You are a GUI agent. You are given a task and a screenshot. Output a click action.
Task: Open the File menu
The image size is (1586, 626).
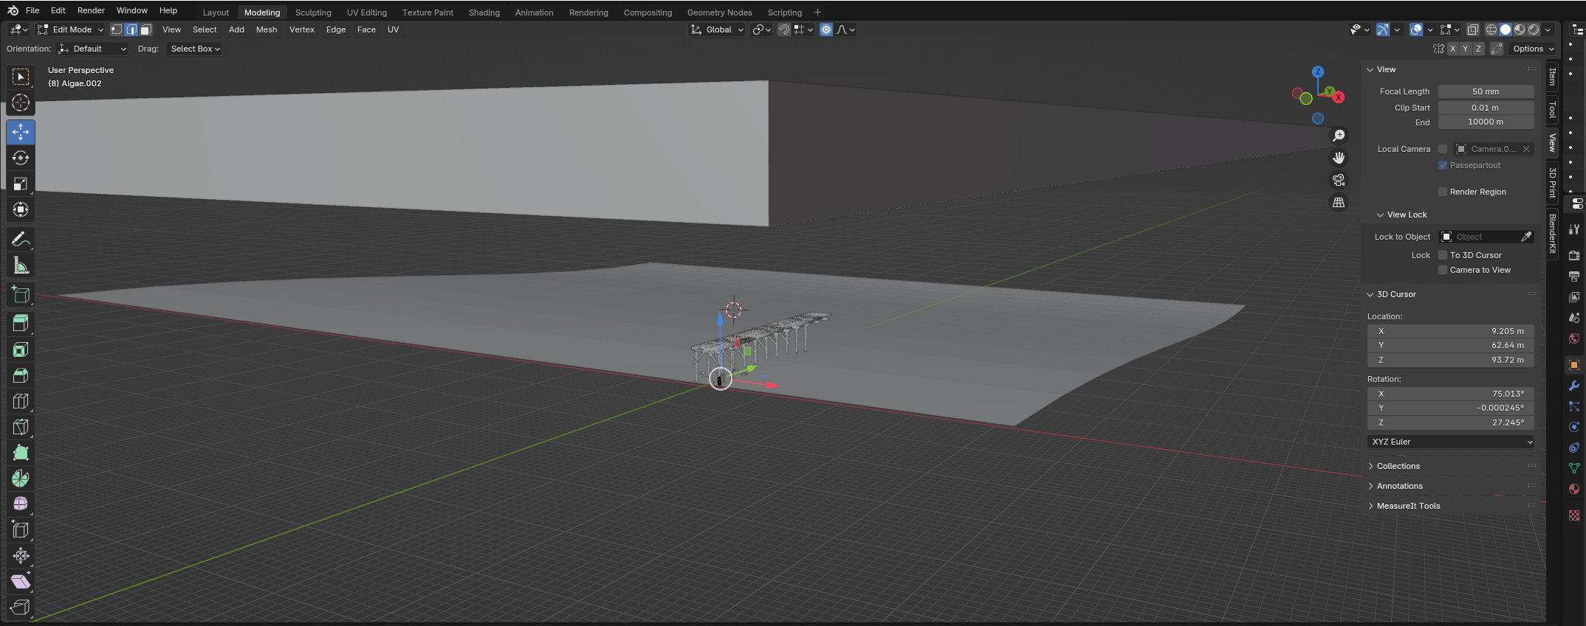32,10
